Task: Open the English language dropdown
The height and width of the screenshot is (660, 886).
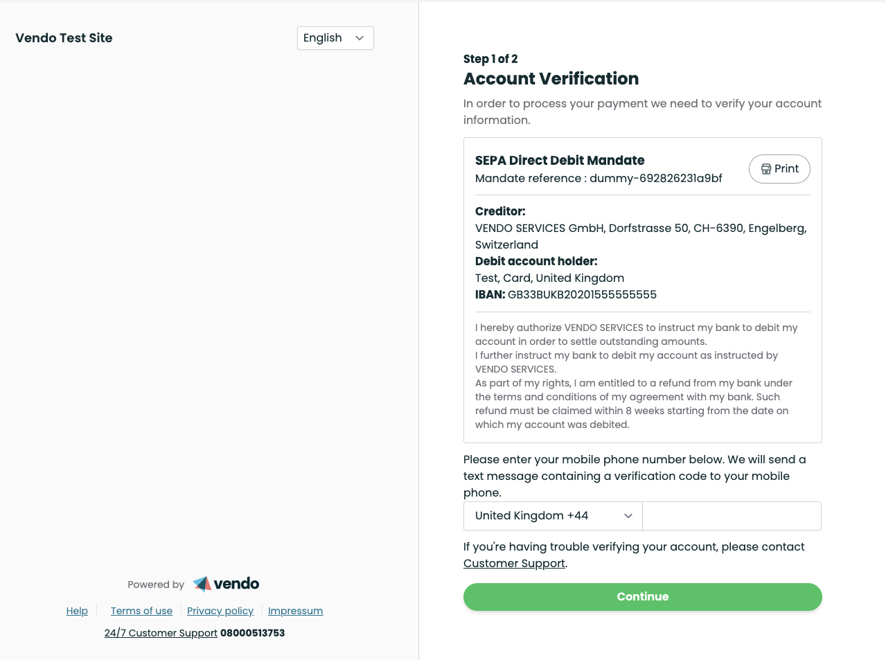Action: coord(335,38)
